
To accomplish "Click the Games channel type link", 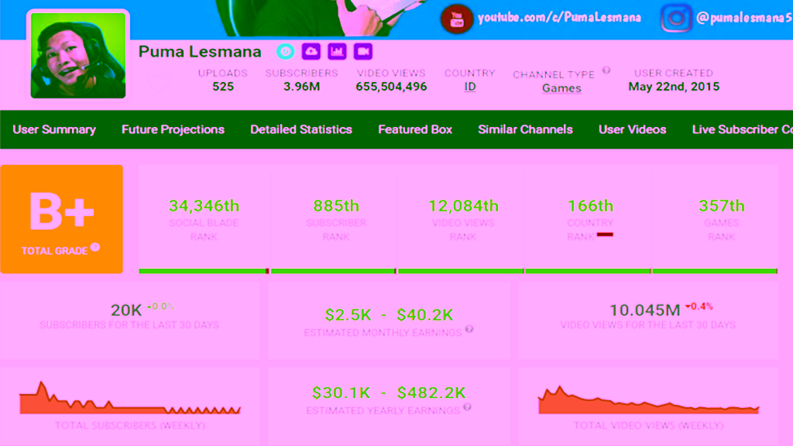I will coord(561,88).
